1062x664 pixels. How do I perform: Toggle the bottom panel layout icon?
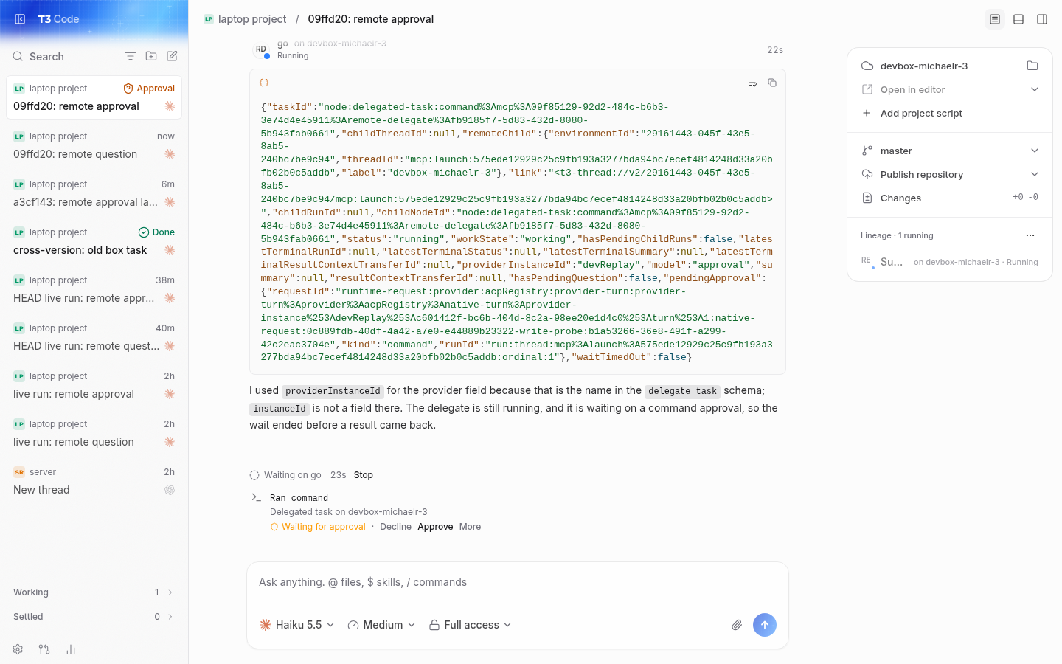(1018, 19)
